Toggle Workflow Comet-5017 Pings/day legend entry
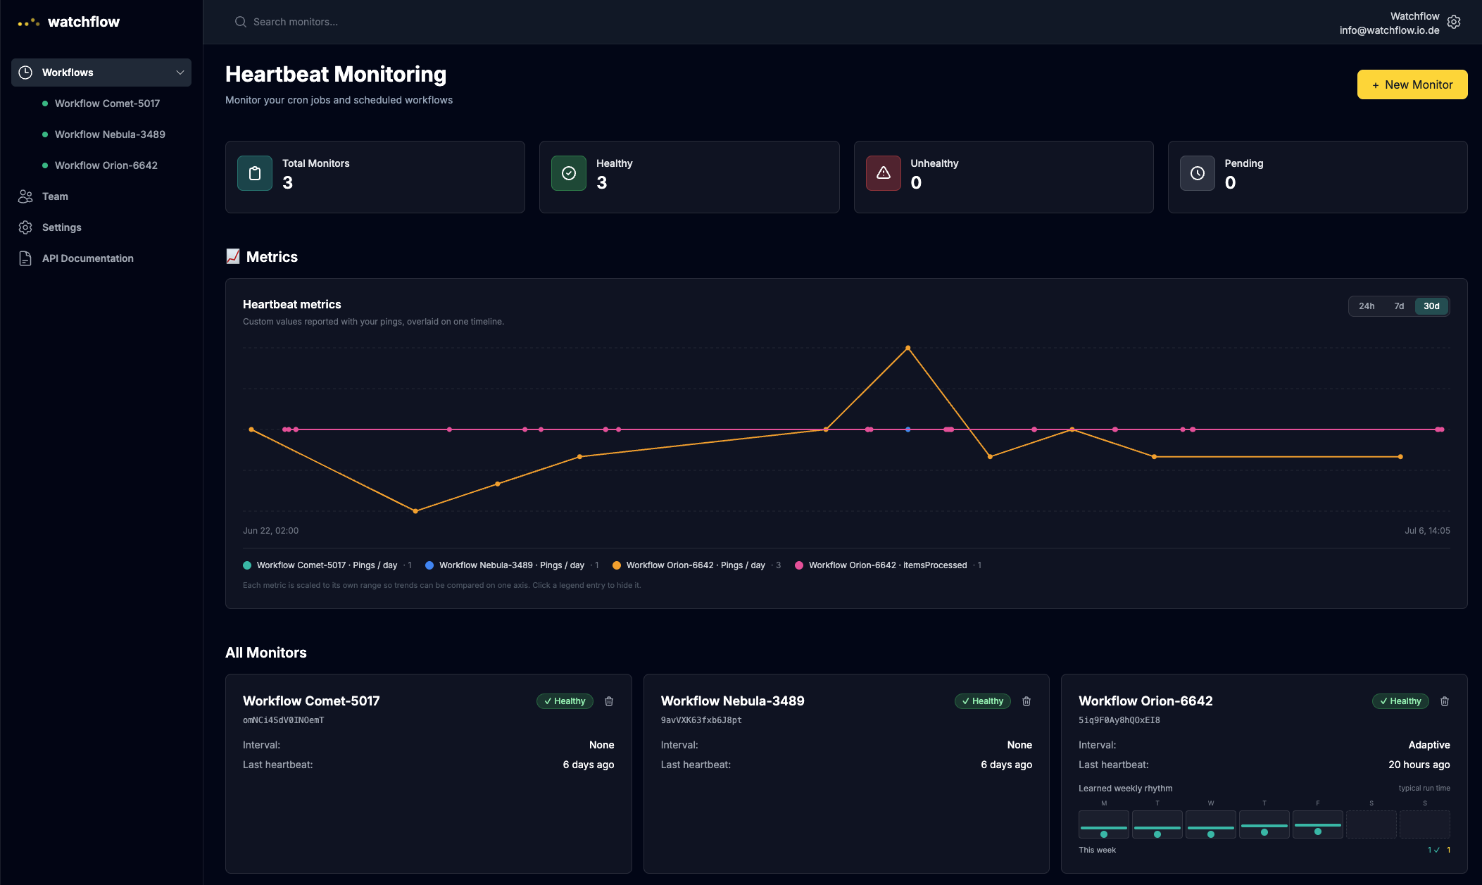Image resolution: width=1482 pixels, height=885 pixels. click(327, 565)
